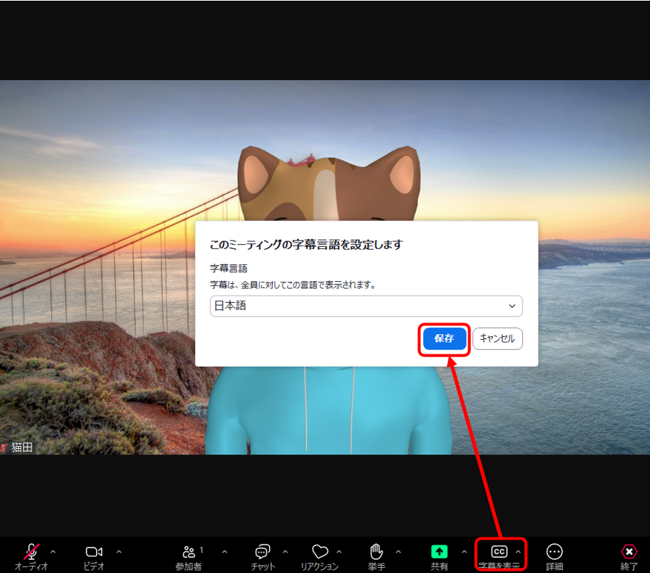Image resolution: width=650 pixels, height=573 pixels.
Task: Unmute the microphone audio icon
Action: [x=31, y=551]
